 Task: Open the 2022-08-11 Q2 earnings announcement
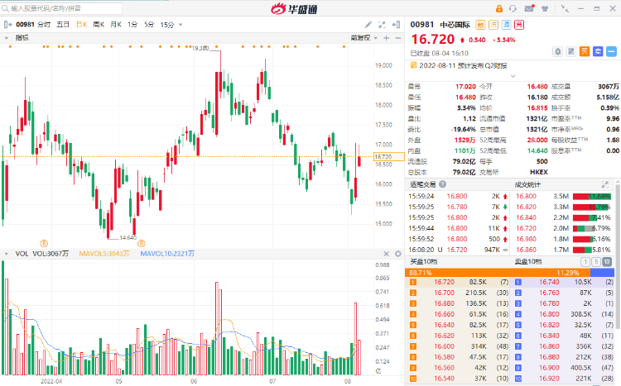click(x=463, y=65)
